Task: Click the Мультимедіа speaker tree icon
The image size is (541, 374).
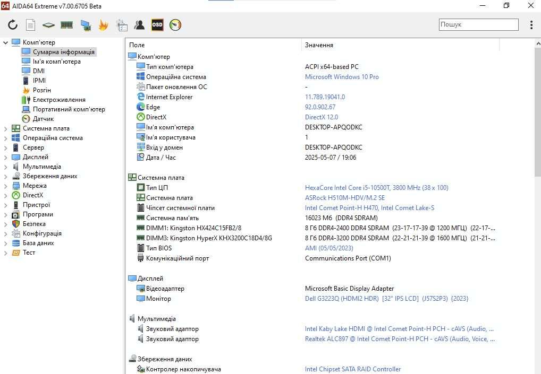Action: click(x=16, y=167)
